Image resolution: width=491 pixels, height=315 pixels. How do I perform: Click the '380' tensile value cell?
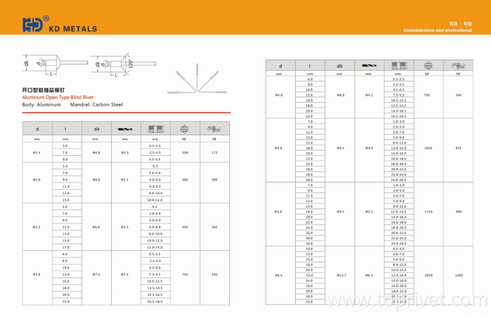(x=185, y=180)
